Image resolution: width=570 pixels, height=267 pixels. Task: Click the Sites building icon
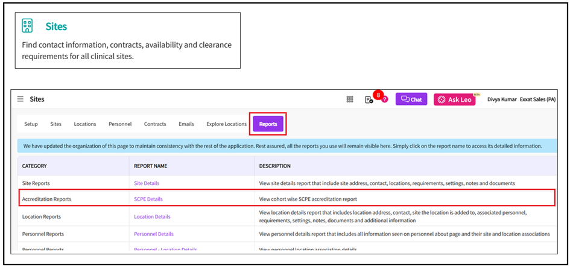click(x=27, y=25)
